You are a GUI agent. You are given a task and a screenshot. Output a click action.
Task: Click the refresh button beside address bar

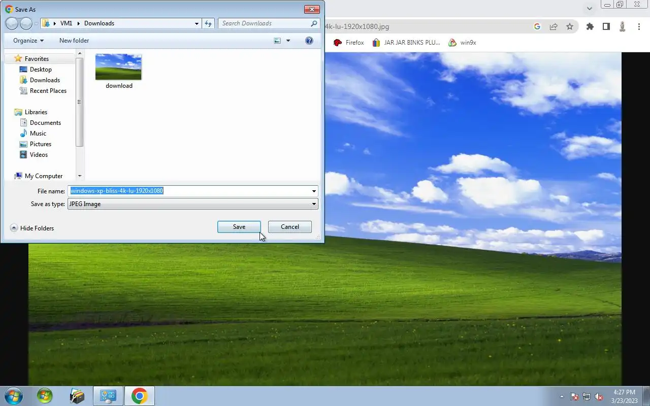[x=208, y=23]
